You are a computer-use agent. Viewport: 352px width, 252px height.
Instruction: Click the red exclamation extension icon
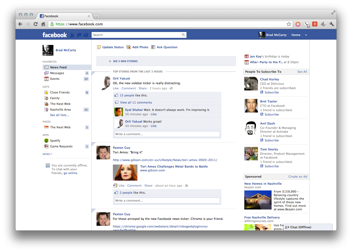pyautogui.click(x=315, y=24)
